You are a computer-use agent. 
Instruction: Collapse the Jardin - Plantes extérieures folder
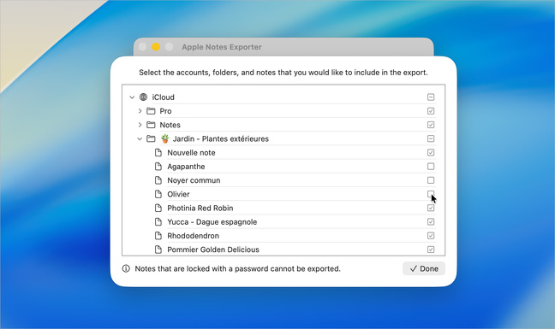[140, 138]
